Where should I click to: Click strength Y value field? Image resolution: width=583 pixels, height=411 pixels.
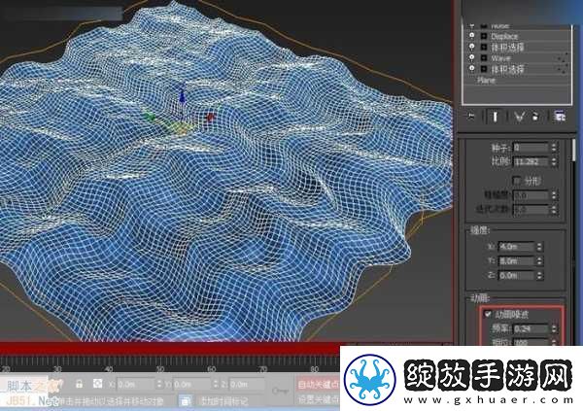coord(516,261)
